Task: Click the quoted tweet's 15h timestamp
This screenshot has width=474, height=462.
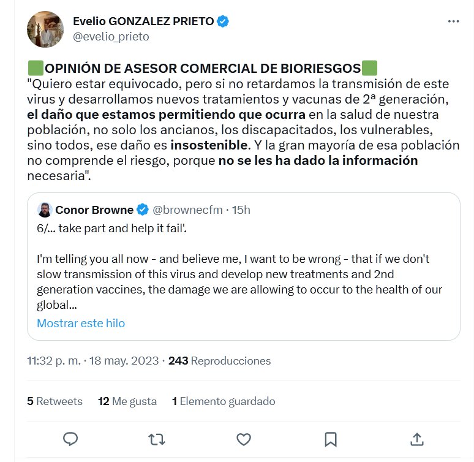Action: pyautogui.click(x=242, y=210)
